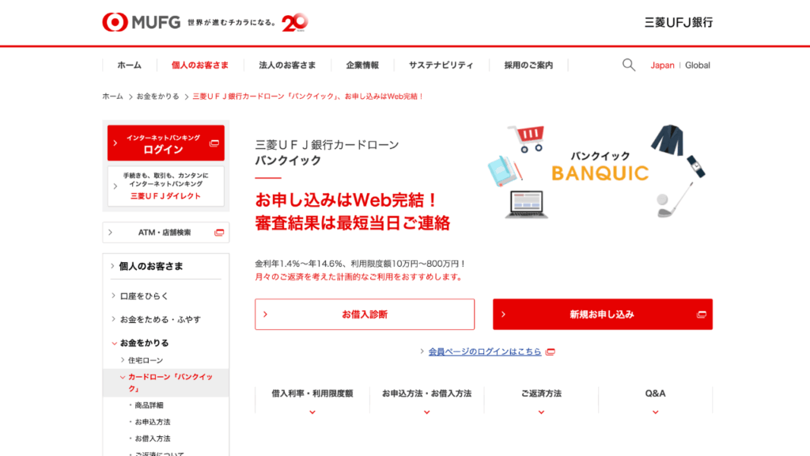This screenshot has width=810, height=456.
Task: Open ATM・店舗検索 button
Action: [x=166, y=233]
